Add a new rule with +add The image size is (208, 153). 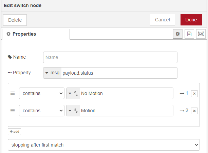click(14, 131)
